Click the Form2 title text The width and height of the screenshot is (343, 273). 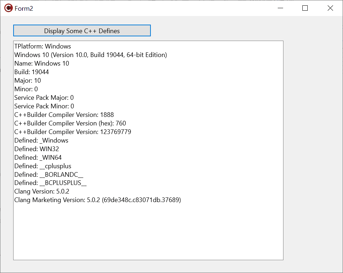(x=24, y=8)
